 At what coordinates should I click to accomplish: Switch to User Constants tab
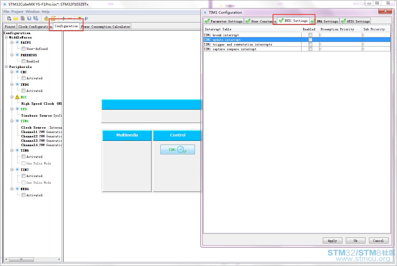point(261,21)
